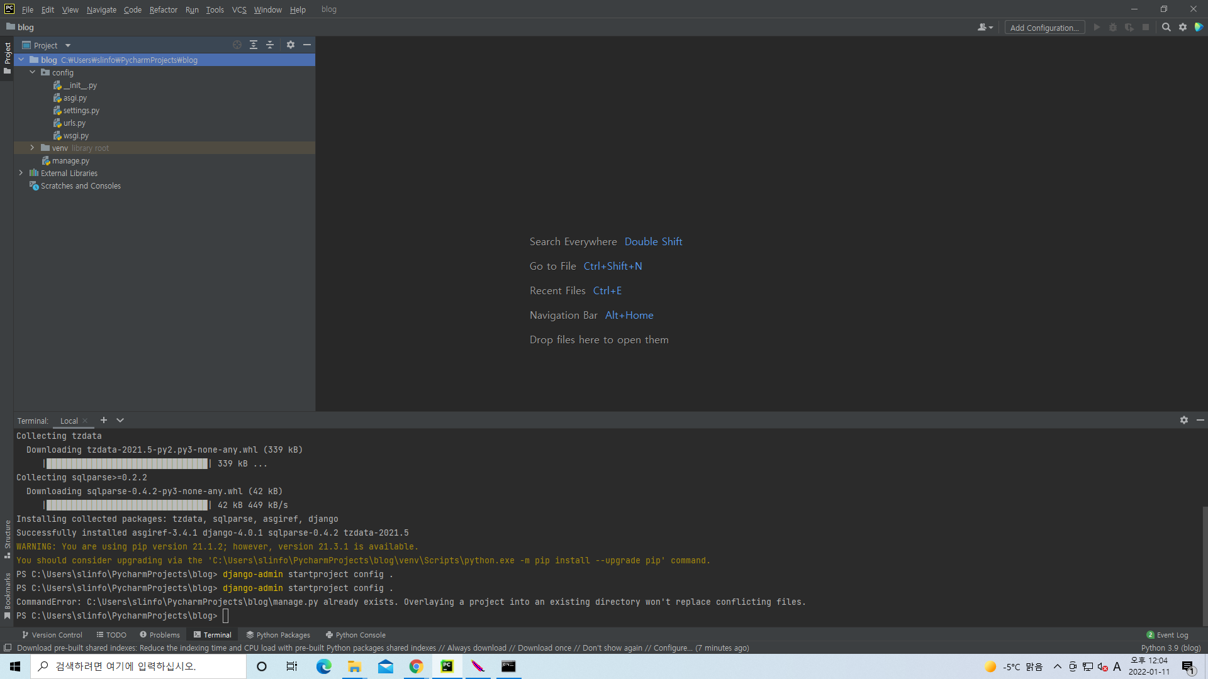Click Select Opened File target icon
This screenshot has width=1208, height=679.
(x=237, y=45)
